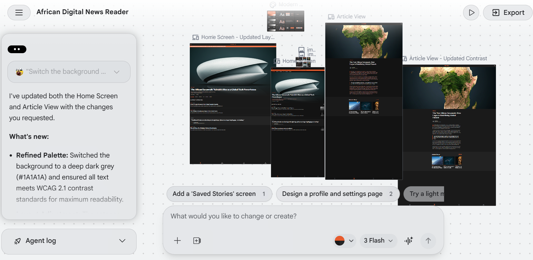Open the hamburger main menu
This screenshot has height=260, width=533.
pos(19,13)
